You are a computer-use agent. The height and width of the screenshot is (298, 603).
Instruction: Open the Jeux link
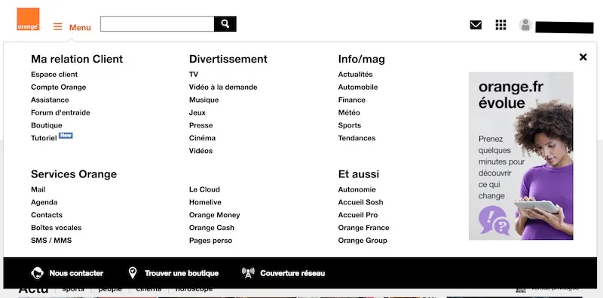pyautogui.click(x=197, y=112)
